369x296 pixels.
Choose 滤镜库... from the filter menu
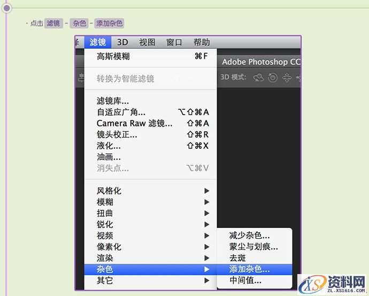[x=151, y=101]
